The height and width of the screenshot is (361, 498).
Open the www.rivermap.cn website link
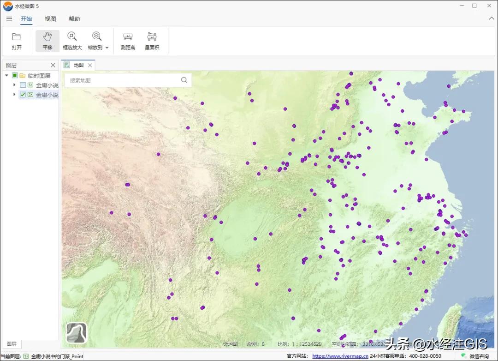pyautogui.click(x=340, y=356)
